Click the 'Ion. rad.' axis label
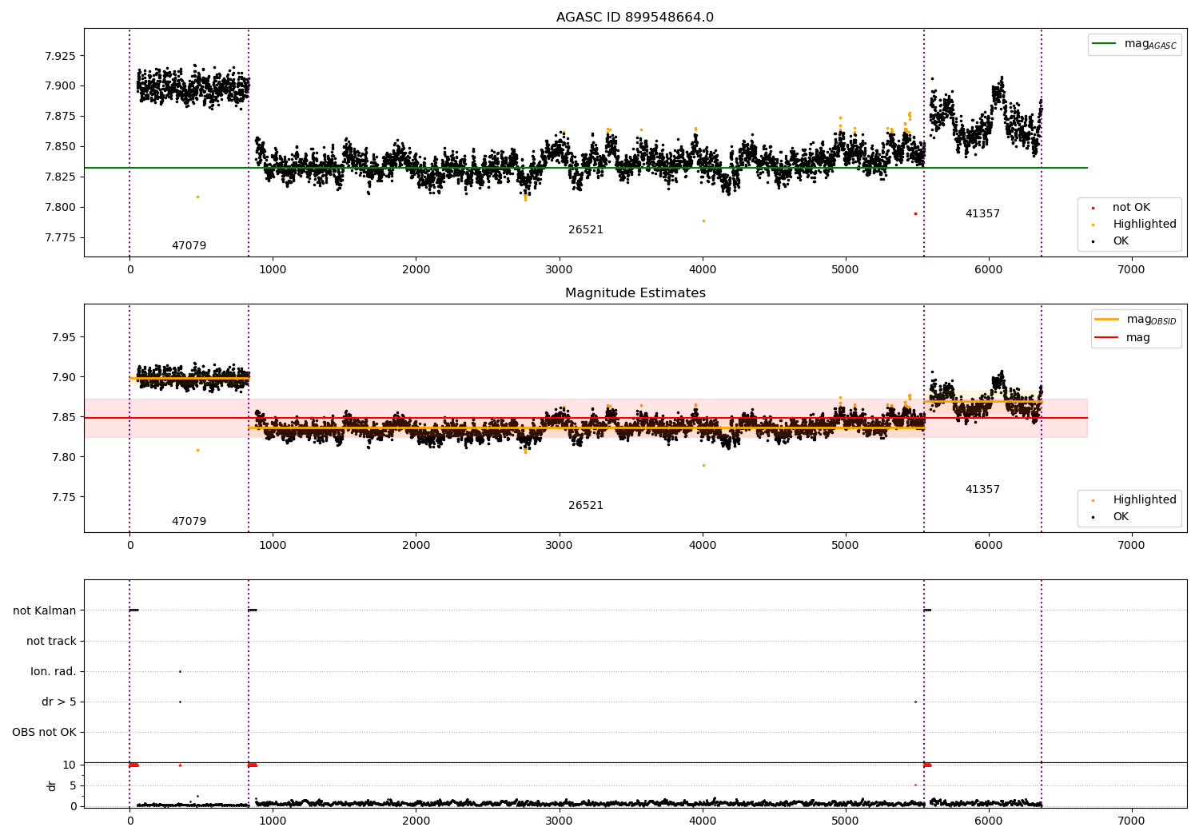 tap(54, 672)
